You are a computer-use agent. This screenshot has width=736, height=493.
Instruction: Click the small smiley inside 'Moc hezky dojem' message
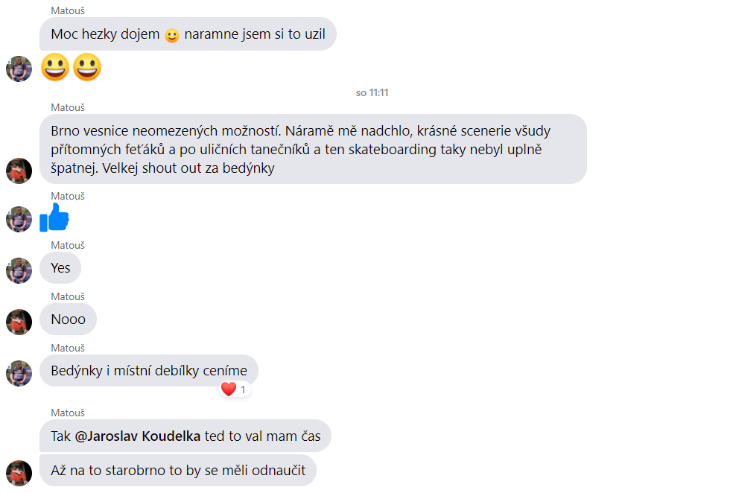[x=172, y=36]
